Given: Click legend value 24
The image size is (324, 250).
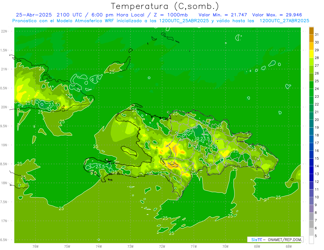Looking at the screenshot, I should coord(317,89).
